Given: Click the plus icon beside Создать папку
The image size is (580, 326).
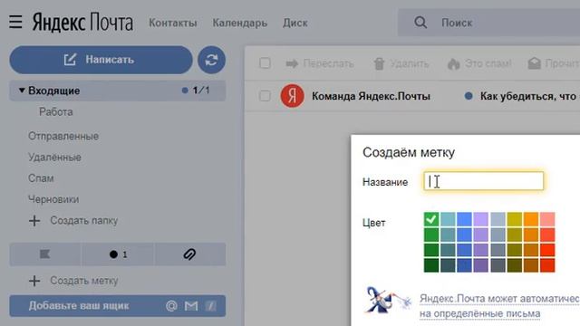Looking at the screenshot, I should pos(34,221).
